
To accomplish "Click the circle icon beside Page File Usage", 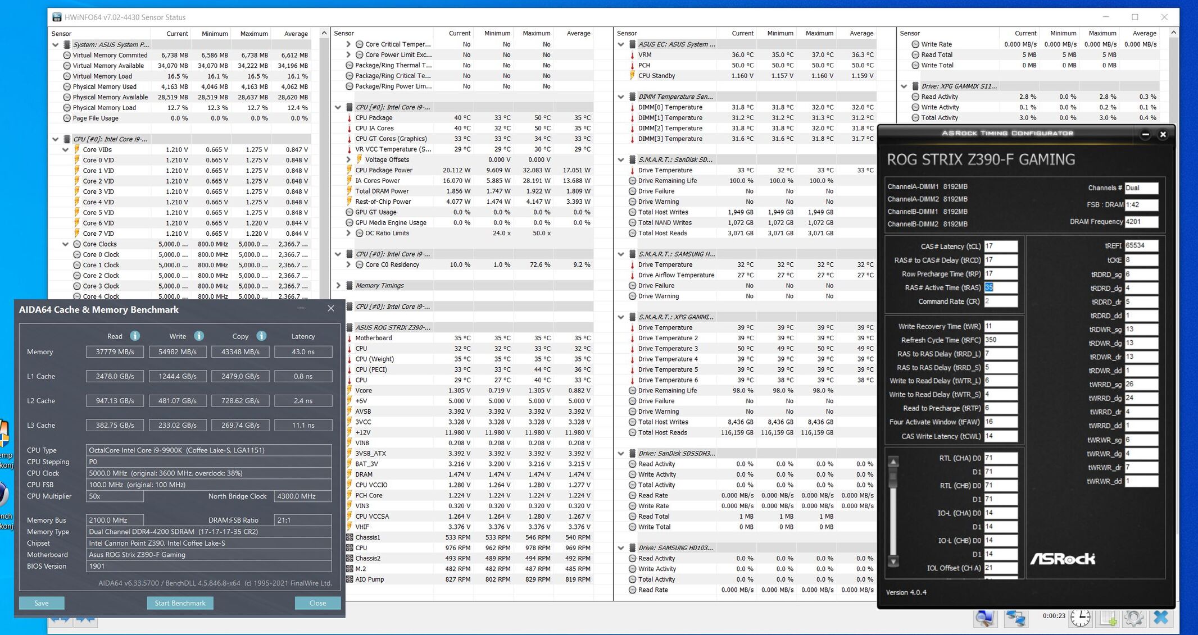I will pos(67,118).
